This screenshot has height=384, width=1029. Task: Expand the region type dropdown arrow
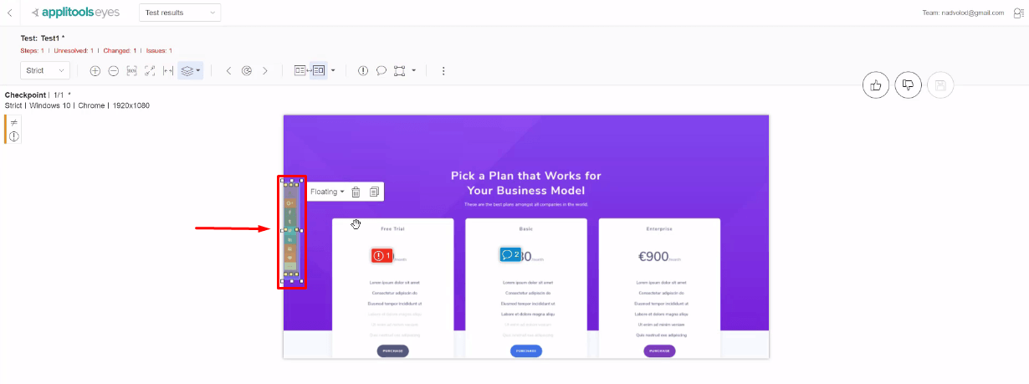414,71
